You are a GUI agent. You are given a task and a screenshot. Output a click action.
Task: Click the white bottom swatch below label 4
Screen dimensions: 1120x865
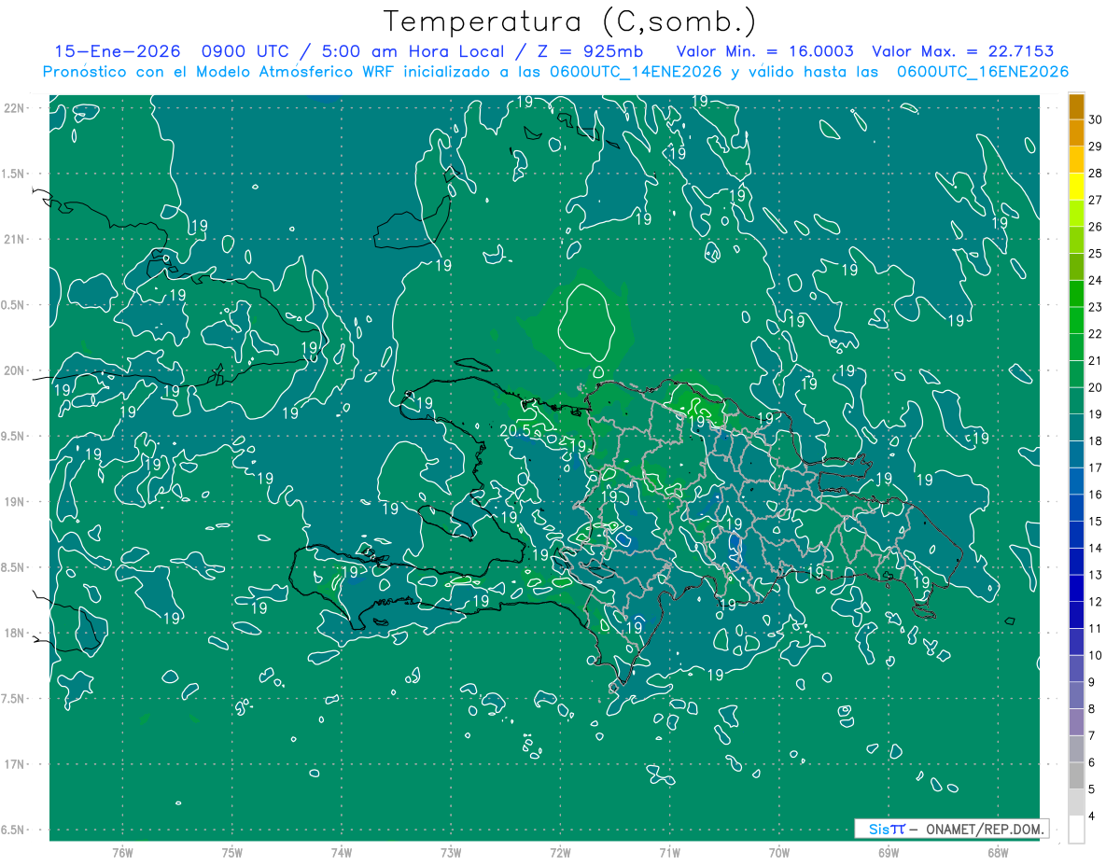(1076, 830)
